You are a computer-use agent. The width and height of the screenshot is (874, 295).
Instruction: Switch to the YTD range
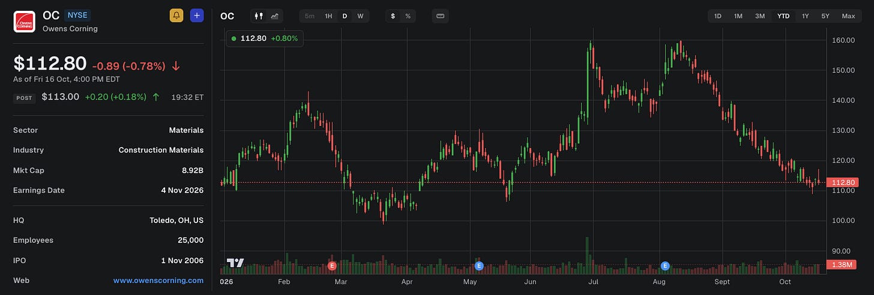click(x=783, y=16)
